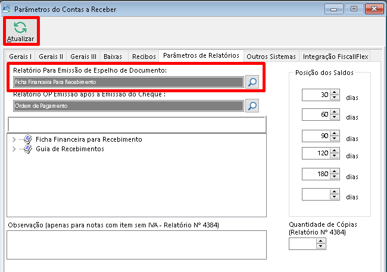Screen dimensions: 387x272
Task: Maximize the Parâmetros do Contas a Receber window
Action: pyautogui.click(x=354, y=9)
